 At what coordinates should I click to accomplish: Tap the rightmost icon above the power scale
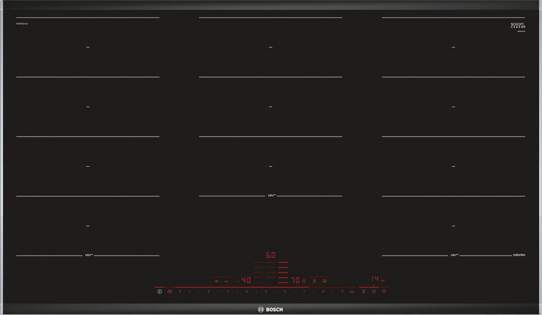325,281
